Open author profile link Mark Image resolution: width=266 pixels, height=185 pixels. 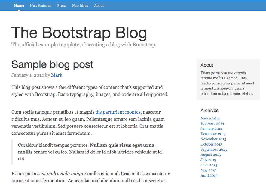point(57,75)
